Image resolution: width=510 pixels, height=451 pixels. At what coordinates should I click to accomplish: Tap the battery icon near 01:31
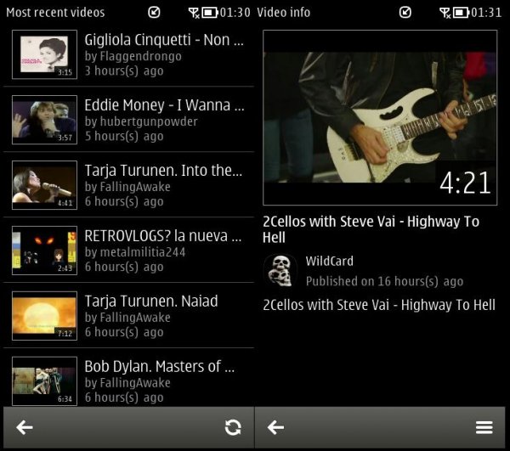tap(462, 13)
